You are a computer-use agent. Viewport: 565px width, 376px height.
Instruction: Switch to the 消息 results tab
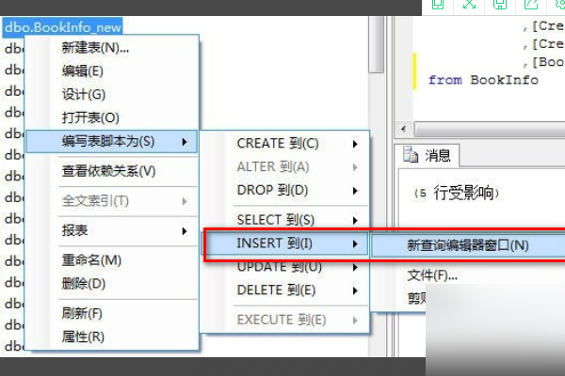click(428, 155)
